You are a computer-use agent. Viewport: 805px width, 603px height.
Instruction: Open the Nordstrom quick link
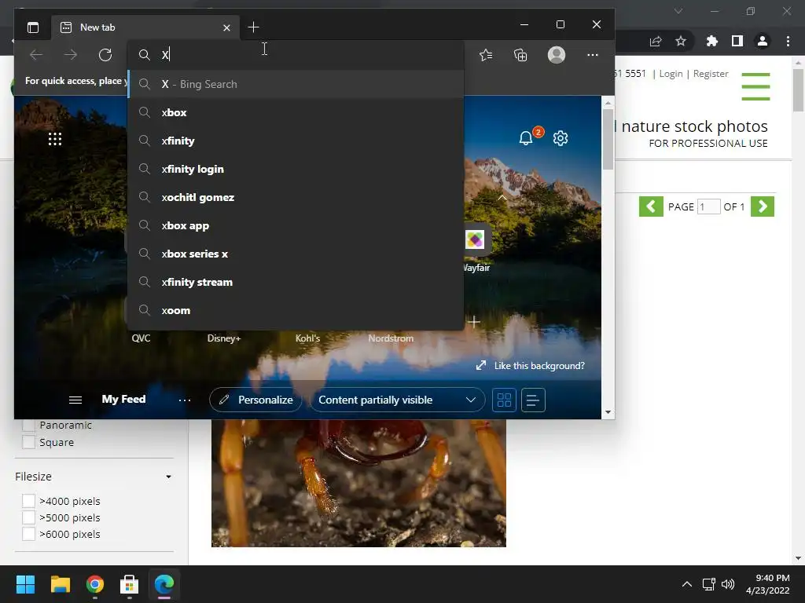391,338
